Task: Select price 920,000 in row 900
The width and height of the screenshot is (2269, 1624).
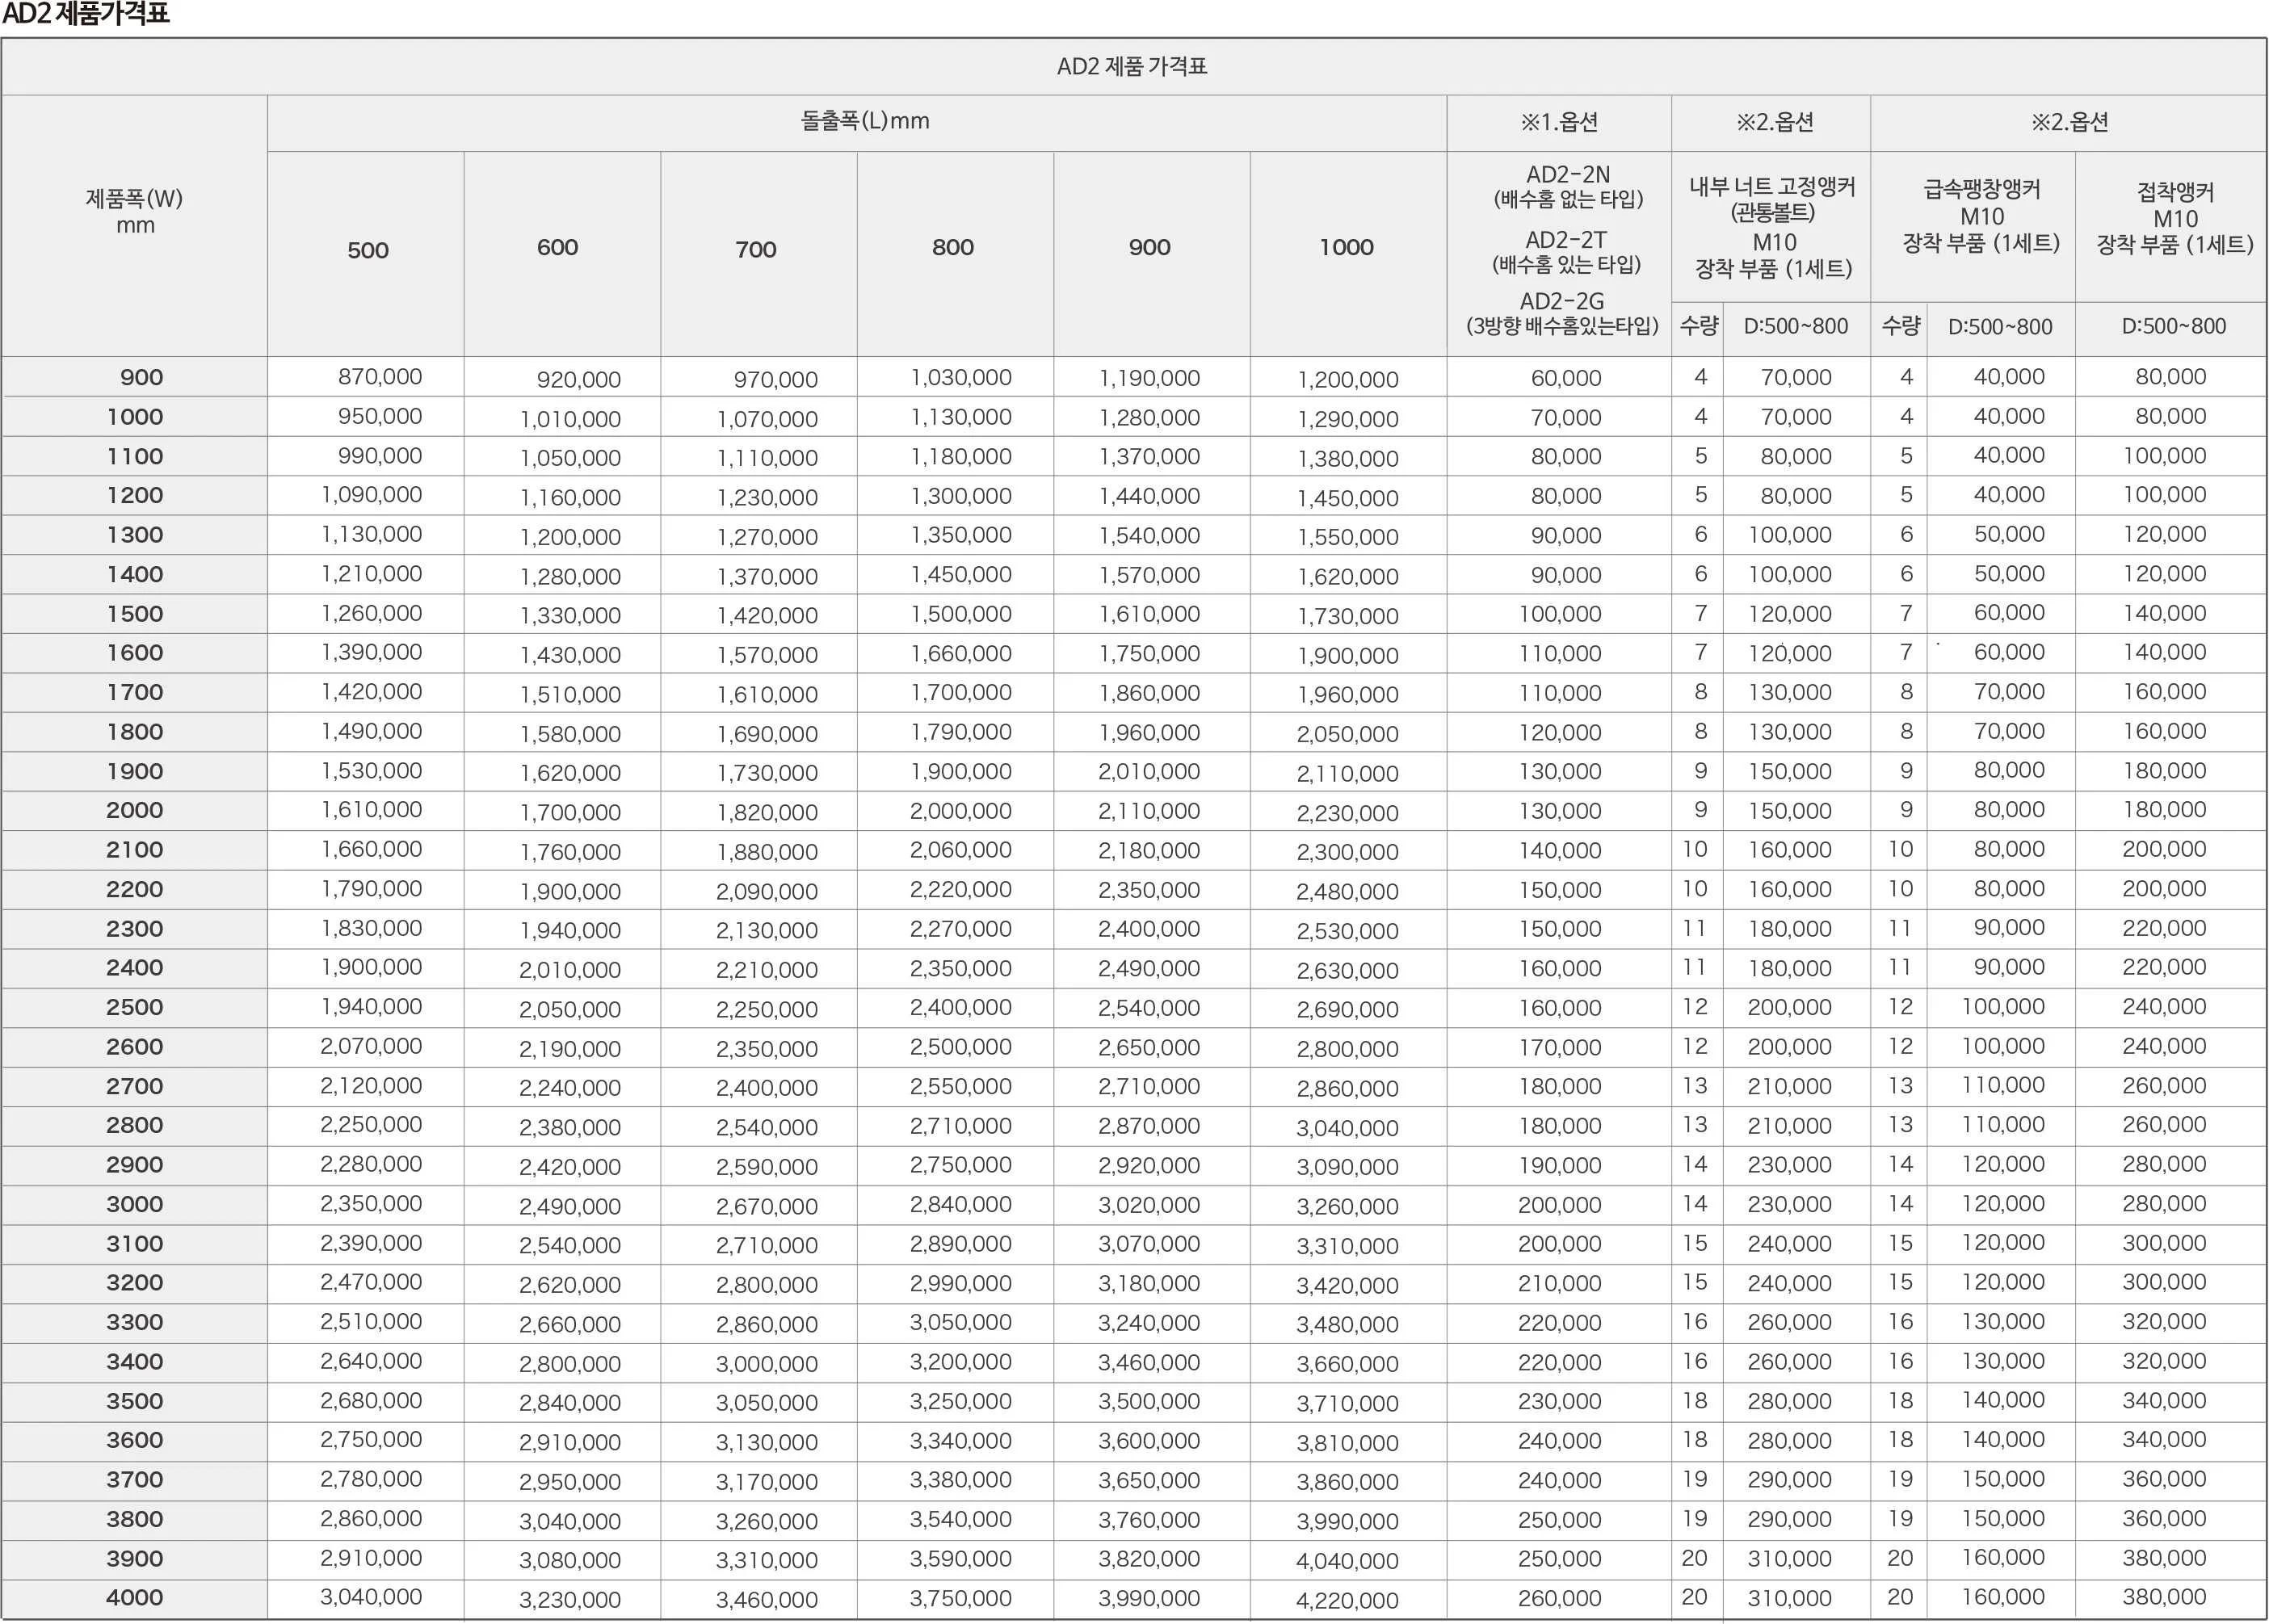Action: 578,380
